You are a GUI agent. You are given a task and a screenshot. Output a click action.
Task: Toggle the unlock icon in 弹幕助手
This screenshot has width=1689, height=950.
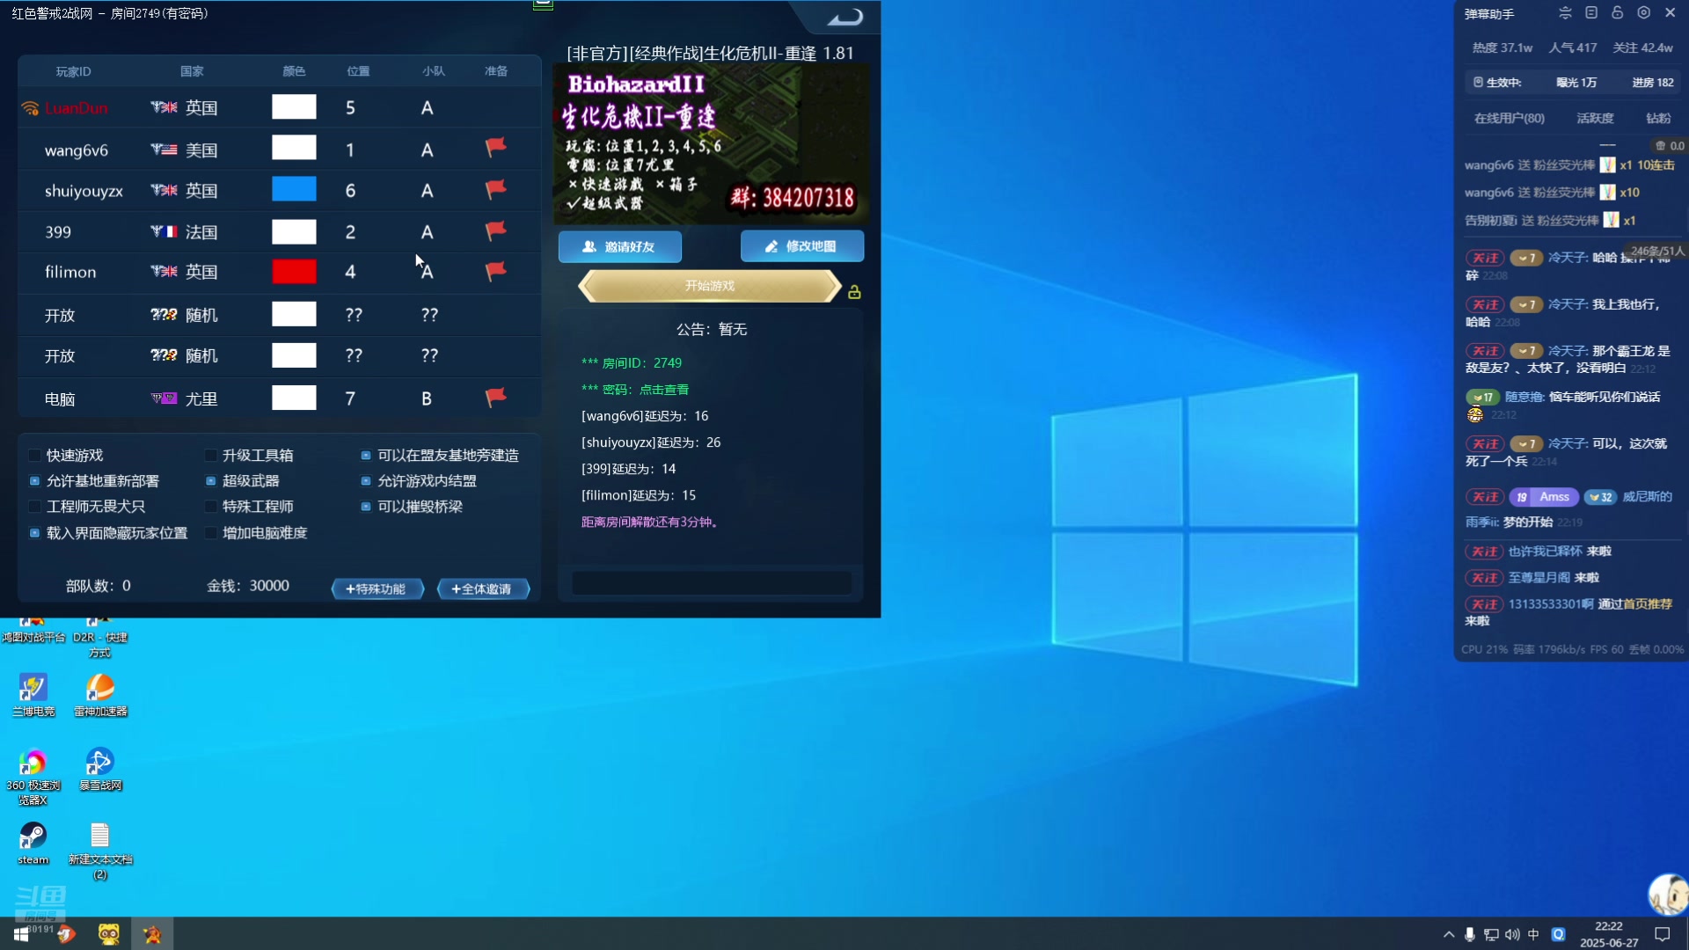tap(1617, 13)
